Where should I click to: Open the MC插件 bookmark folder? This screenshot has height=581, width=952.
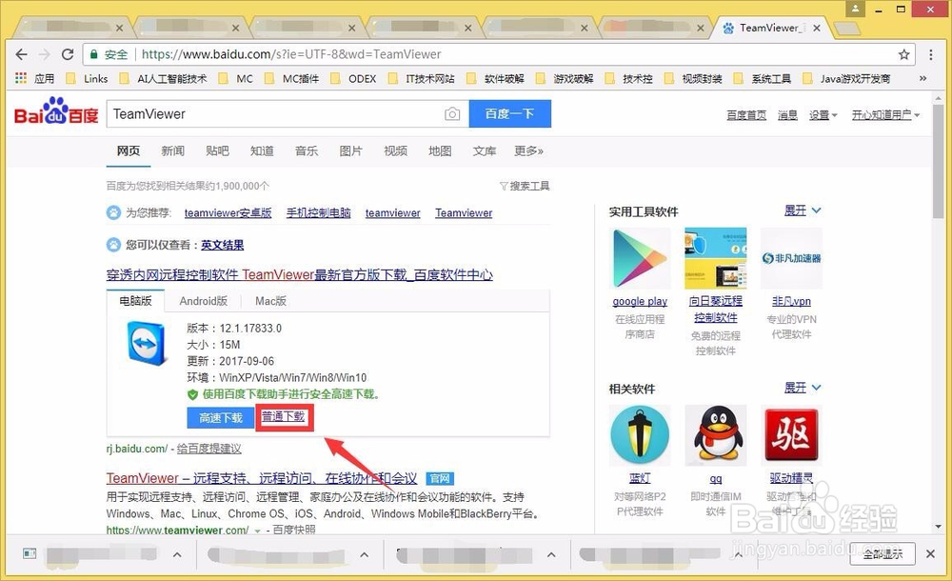point(292,78)
